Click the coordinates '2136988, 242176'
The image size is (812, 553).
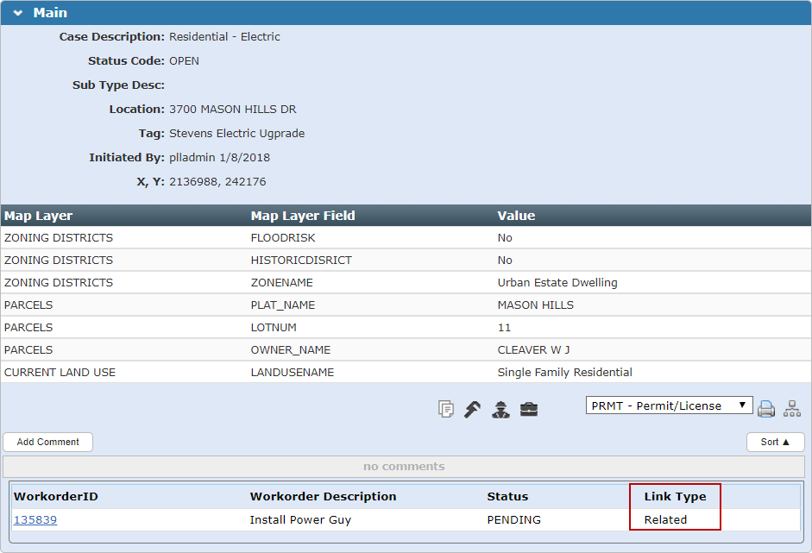click(217, 182)
